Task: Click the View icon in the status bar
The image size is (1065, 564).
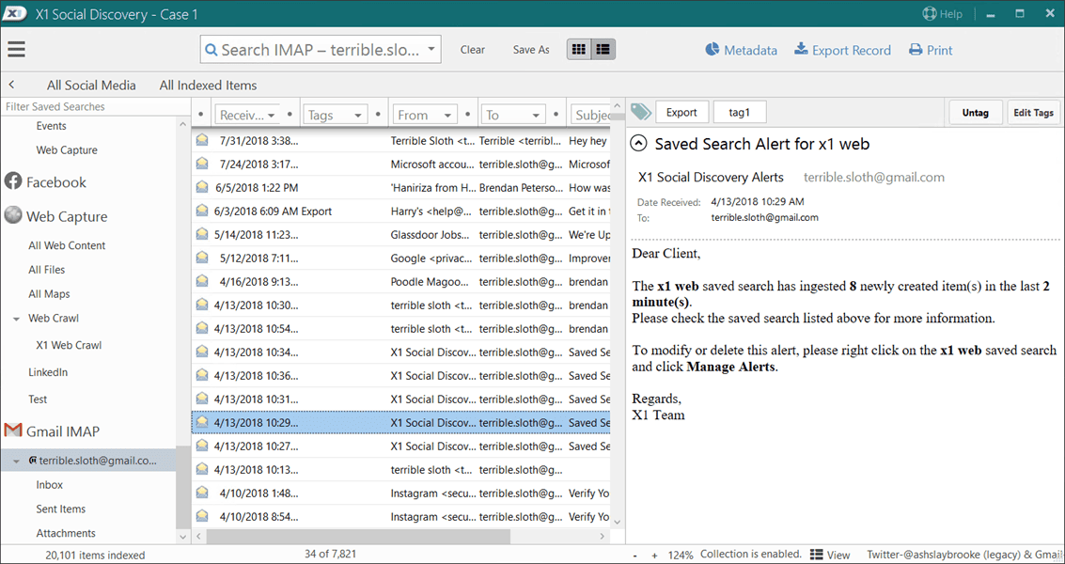Action: [x=817, y=555]
